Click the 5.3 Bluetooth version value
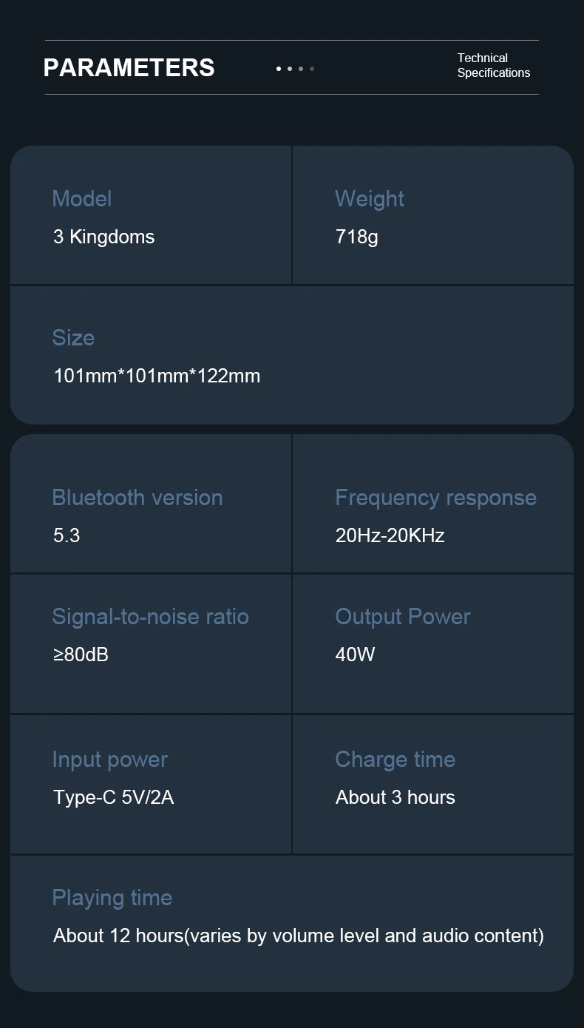 [67, 535]
